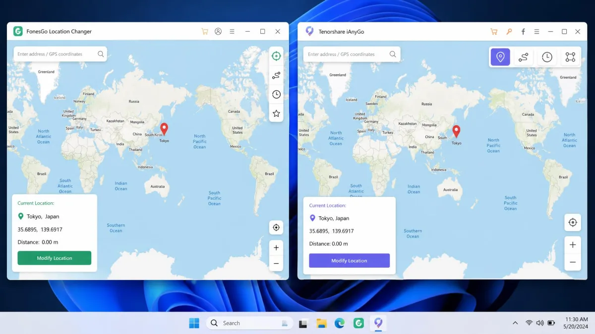
Task: Open the iAnyGo Facebook icon
Action: pyautogui.click(x=523, y=32)
